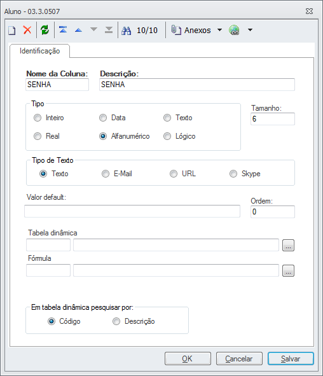
Task: Open search with binoculars icon
Action: pos(127,31)
